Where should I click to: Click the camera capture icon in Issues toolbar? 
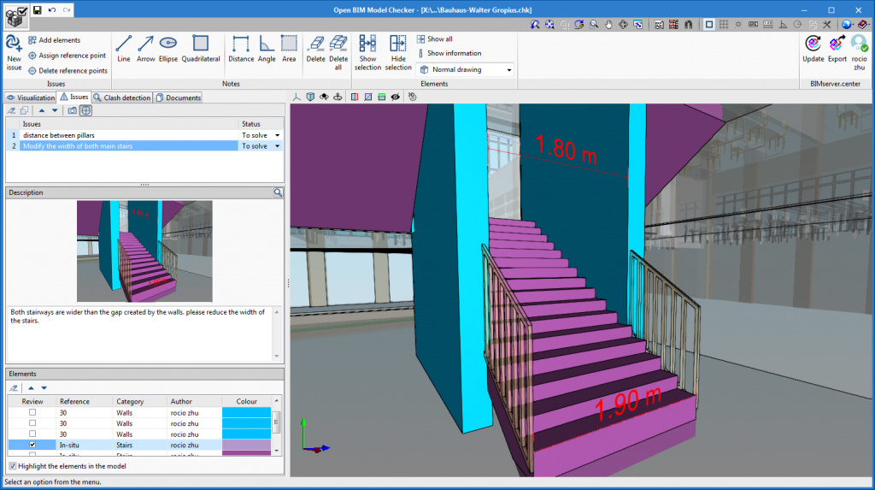coord(73,110)
